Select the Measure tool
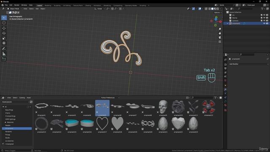This screenshot has height=152, width=270. (4, 54)
